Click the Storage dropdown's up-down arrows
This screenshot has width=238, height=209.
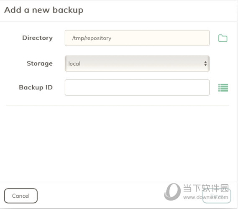pyautogui.click(x=205, y=64)
